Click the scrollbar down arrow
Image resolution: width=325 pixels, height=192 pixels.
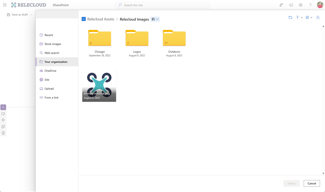[x=323, y=173]
